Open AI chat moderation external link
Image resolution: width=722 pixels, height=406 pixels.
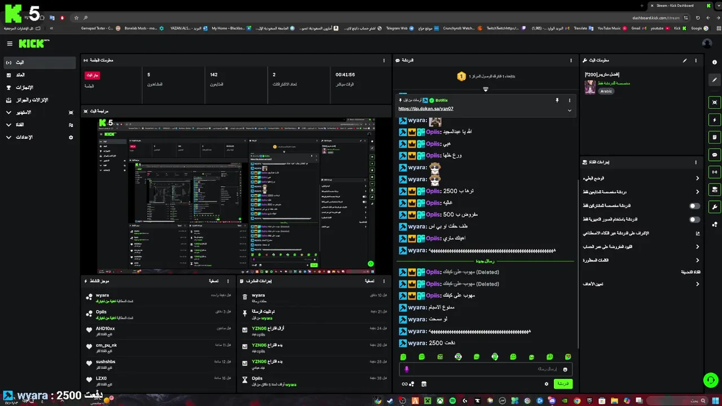tap(698, 233)
